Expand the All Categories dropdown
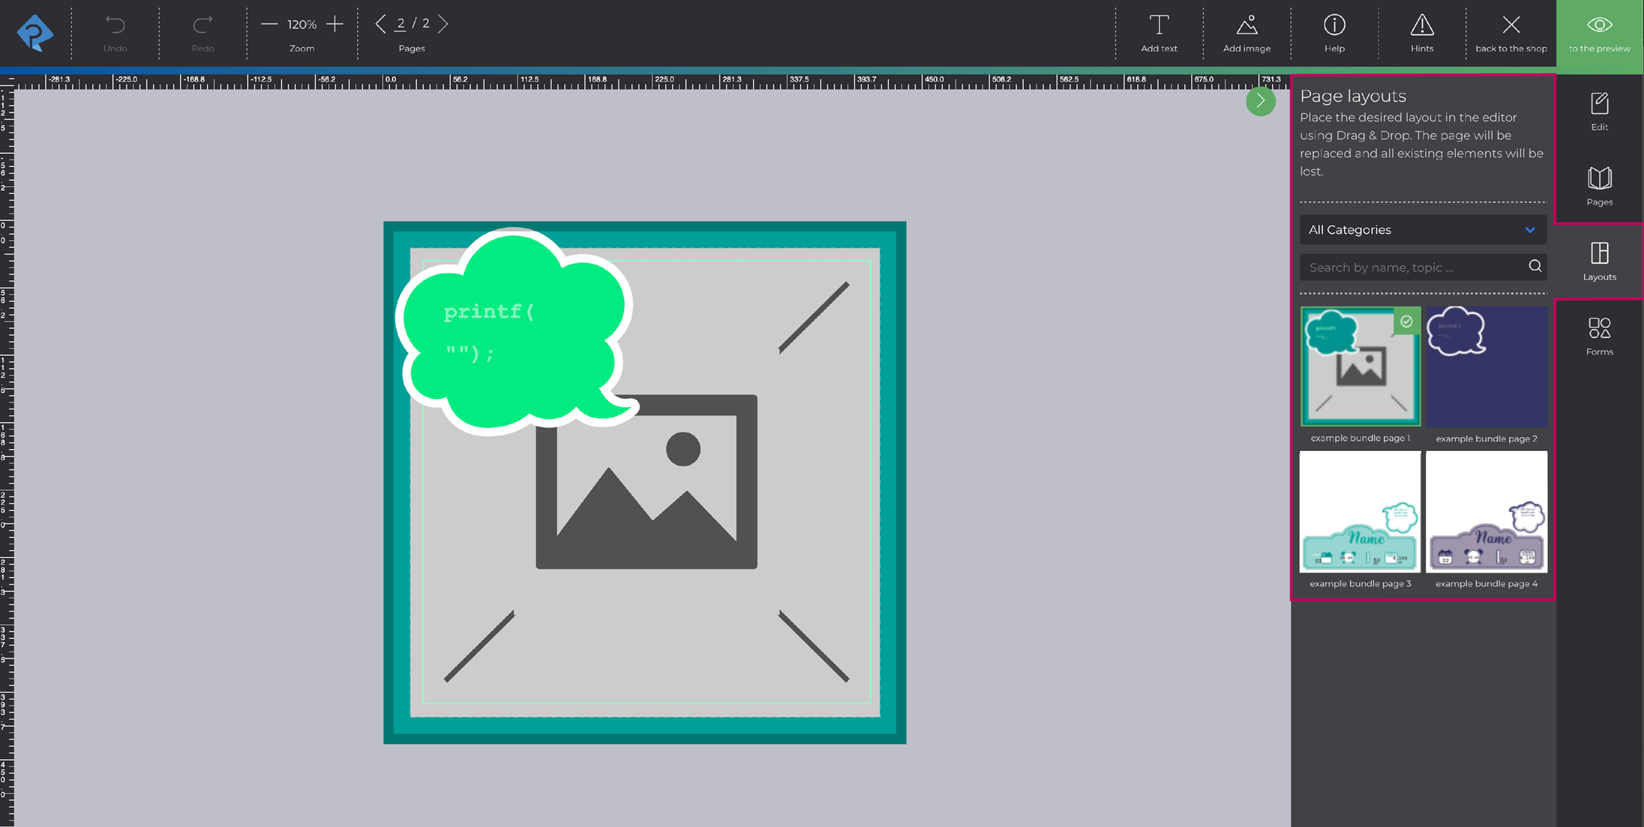The height and width of the screenshot is (827, 1644). pos(1422,229)
